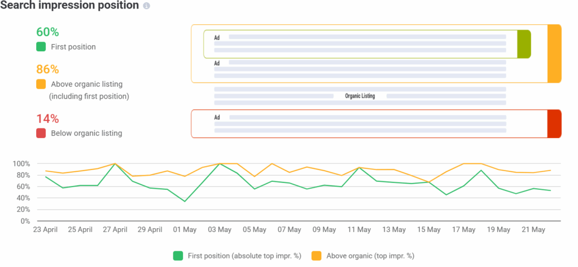578x267 pixels.
Task: Click the 27 April peak on chart
Action: click(x=115, y=164)
